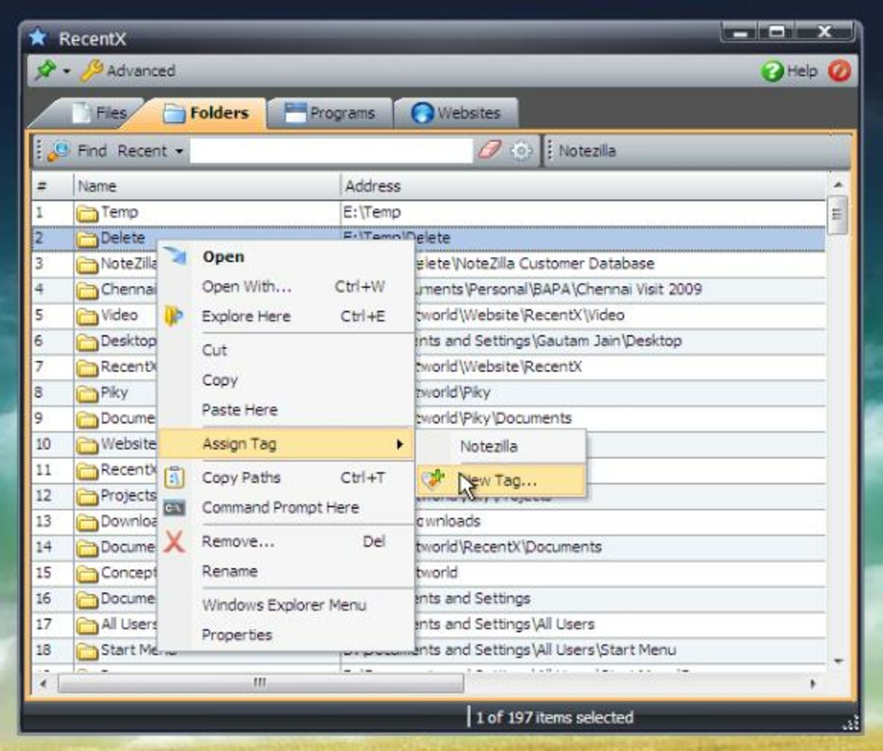Screen dimensions: 883x751
Task: Click vertical scrollbar up arrow
Action: [x=838, y=185]
